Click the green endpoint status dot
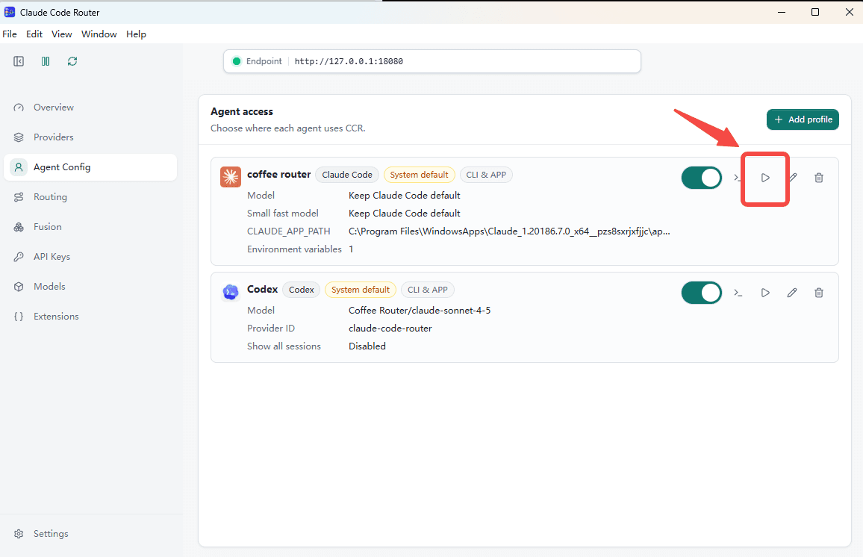This screenshot has height=557, width=863. 237,61
